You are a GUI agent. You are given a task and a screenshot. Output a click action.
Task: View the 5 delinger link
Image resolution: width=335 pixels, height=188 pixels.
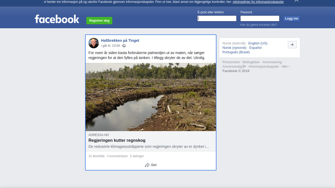point(137,156)
